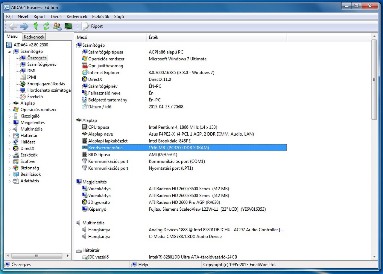This screenshot has height=274, width=383.
Task: Click the 3D gyorsító icon
Action: [84, 203]
